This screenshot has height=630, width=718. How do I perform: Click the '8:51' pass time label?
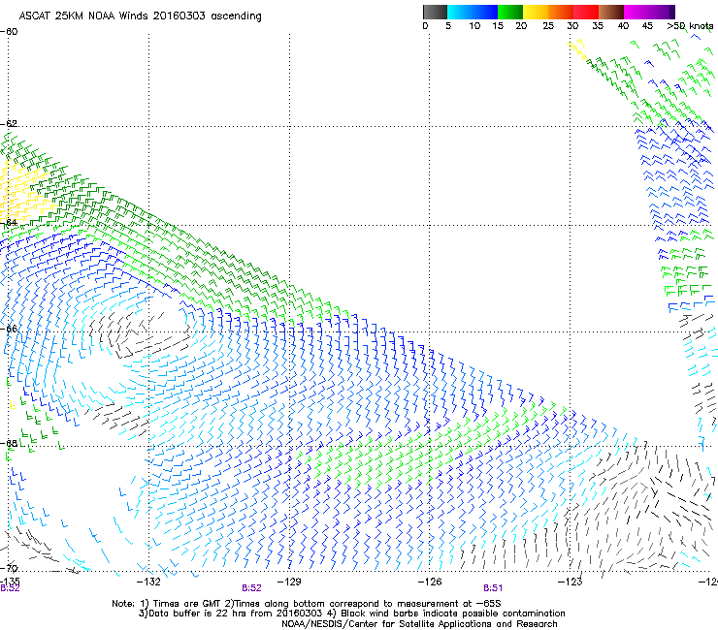click(493, 588)
